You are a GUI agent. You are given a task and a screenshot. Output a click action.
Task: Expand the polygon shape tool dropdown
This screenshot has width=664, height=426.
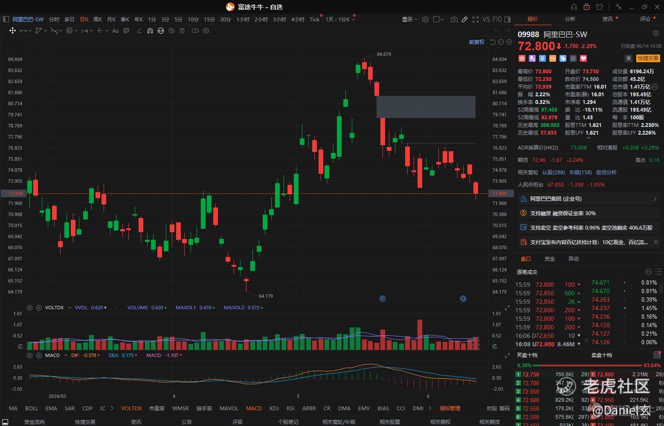45,31
